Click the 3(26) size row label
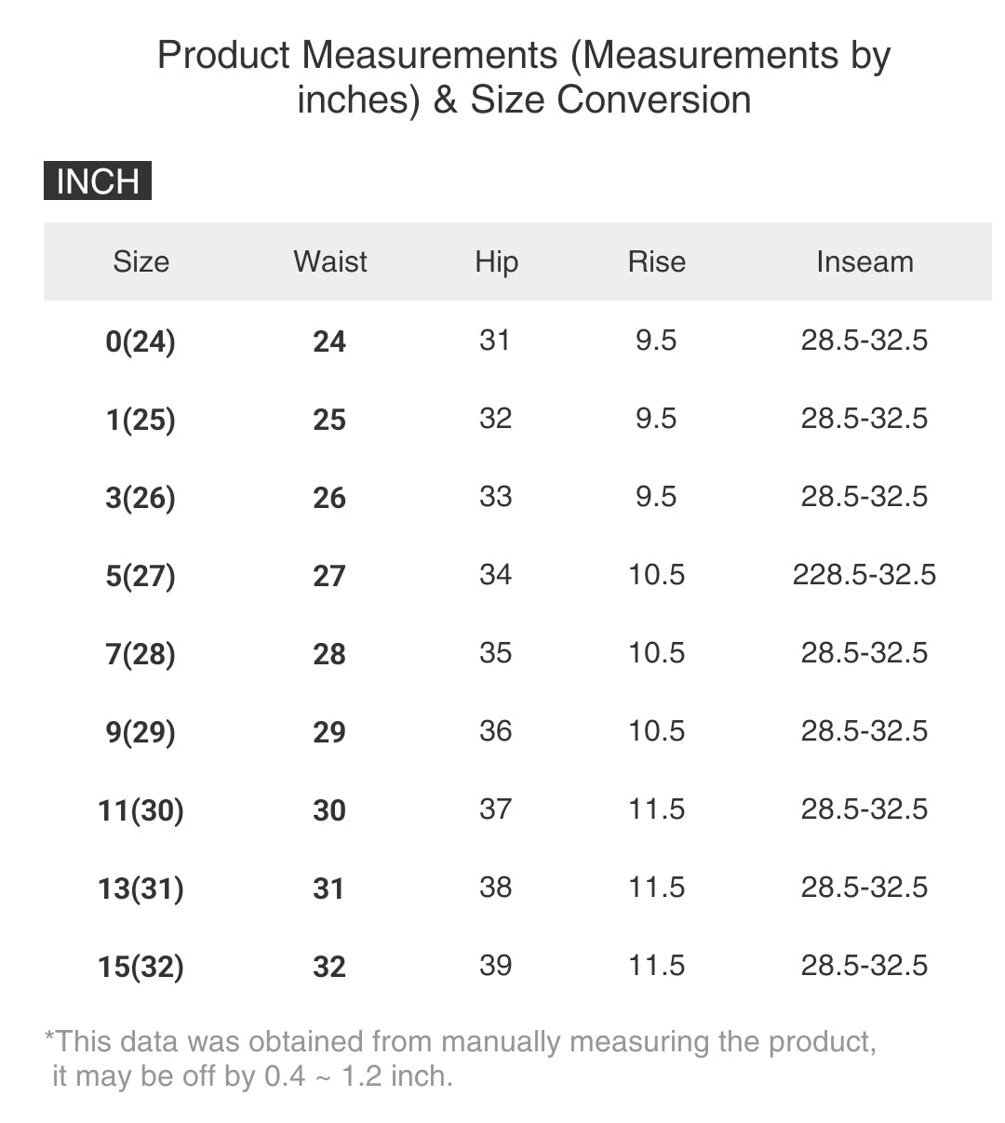Viewport: 1005px width, 1123px height. pyautogui.click(x=141, y=498)
